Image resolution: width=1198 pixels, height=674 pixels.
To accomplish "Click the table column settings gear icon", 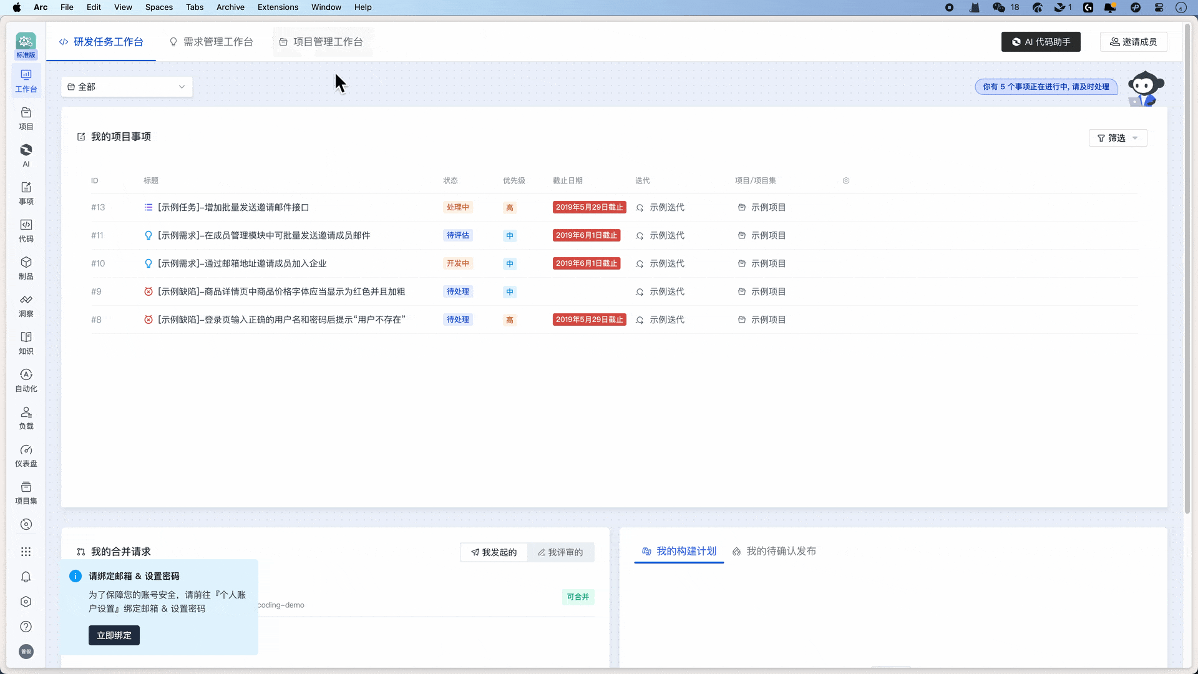I will (x=846, y=180).
